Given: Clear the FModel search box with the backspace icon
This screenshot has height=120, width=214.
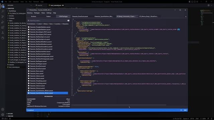Looking at the screenshot, I should point(68,21).
